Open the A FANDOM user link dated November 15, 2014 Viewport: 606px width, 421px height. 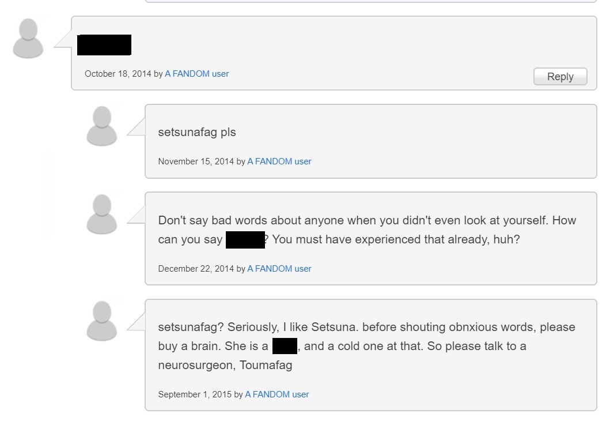pos(279,161)
